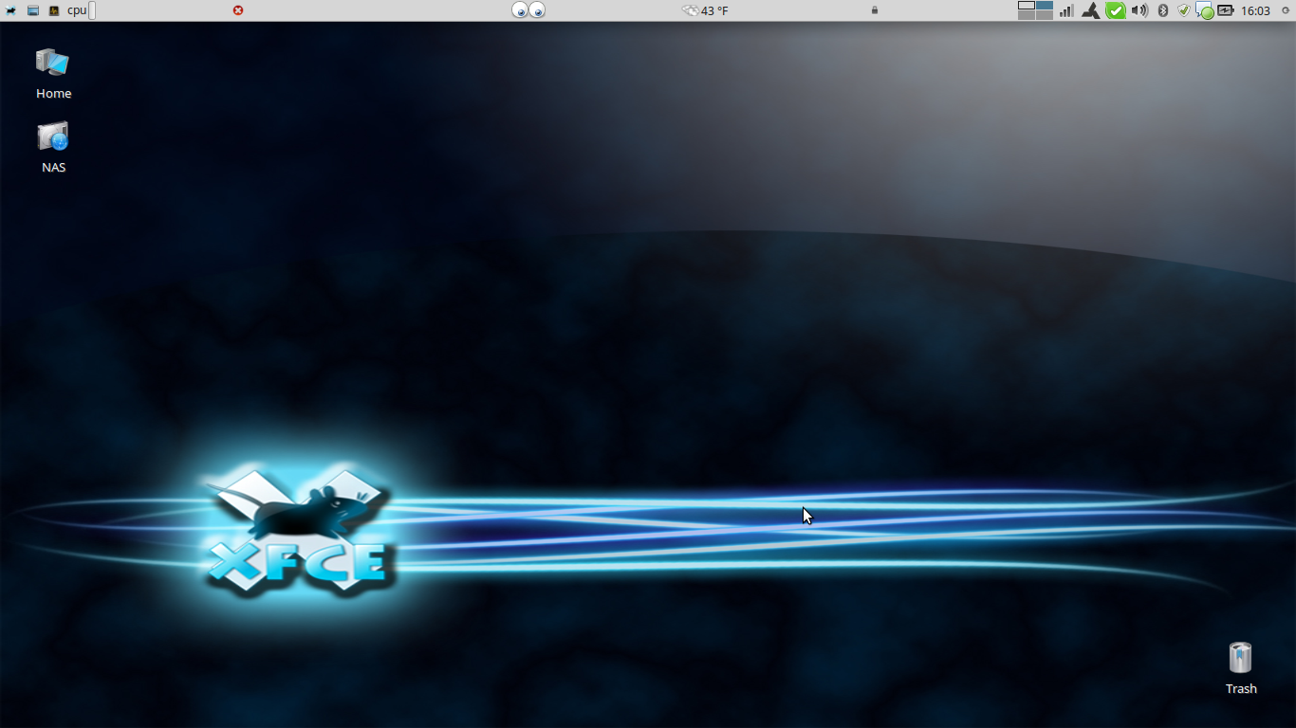
Task: Open the weather cloud icon
Action: point(690,10)
